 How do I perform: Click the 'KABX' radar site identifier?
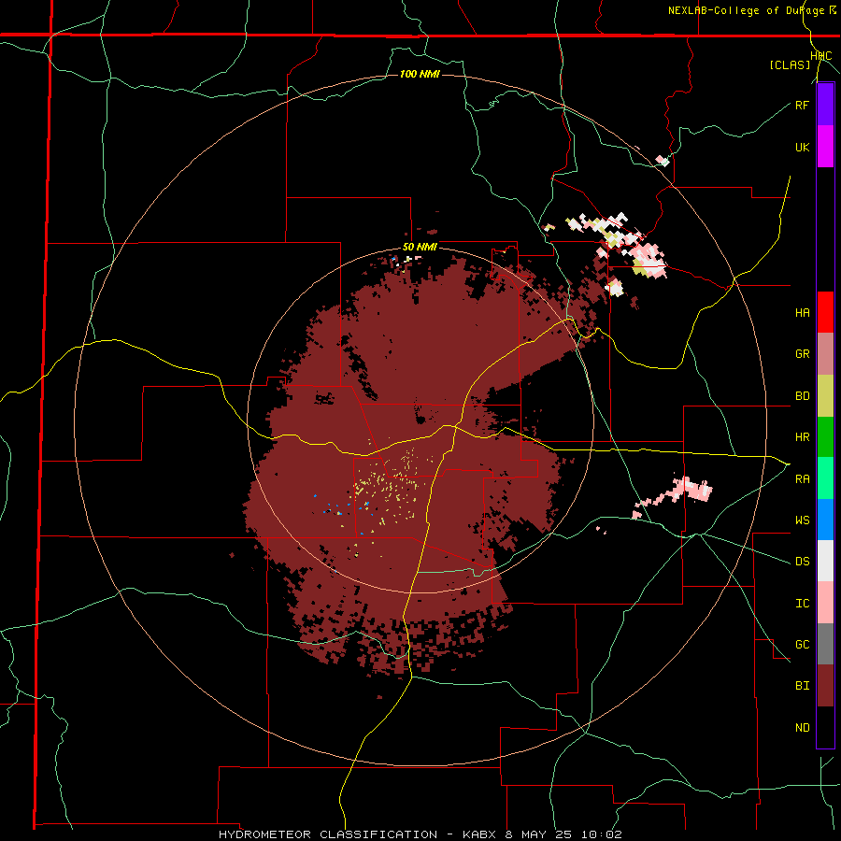click(479, 834)
